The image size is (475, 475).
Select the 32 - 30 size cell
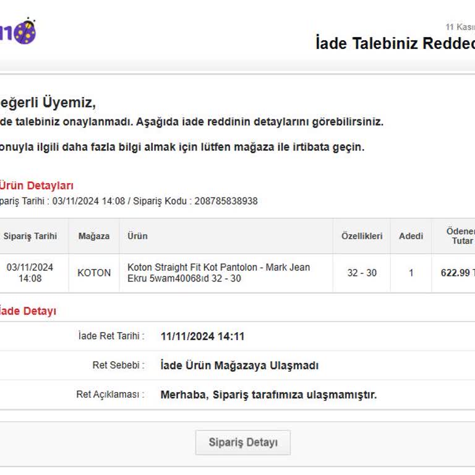point(362,273)
